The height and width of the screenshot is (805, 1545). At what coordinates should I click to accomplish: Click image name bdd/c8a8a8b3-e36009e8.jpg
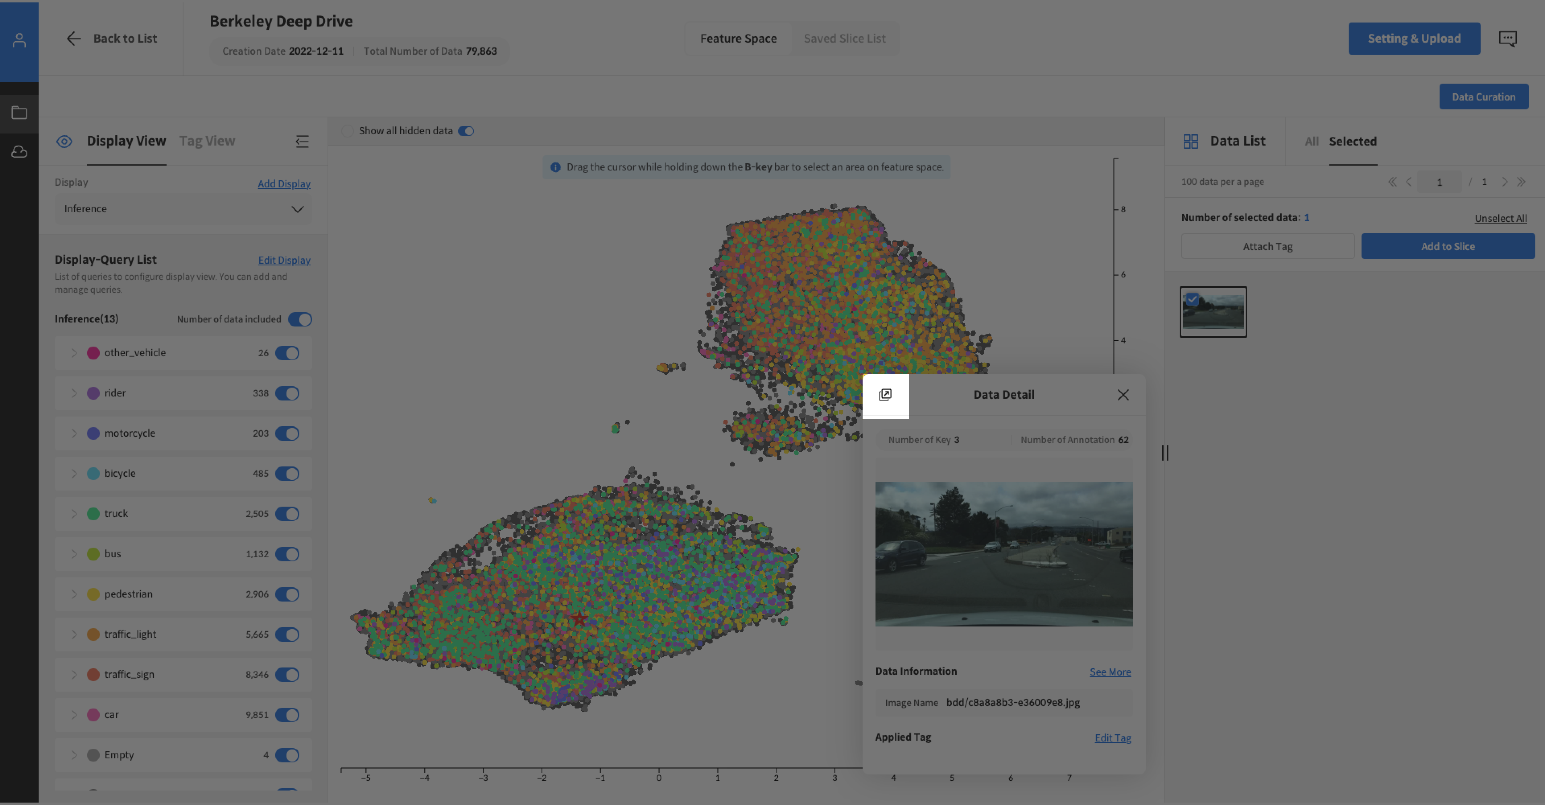[x=1012, y=702]
